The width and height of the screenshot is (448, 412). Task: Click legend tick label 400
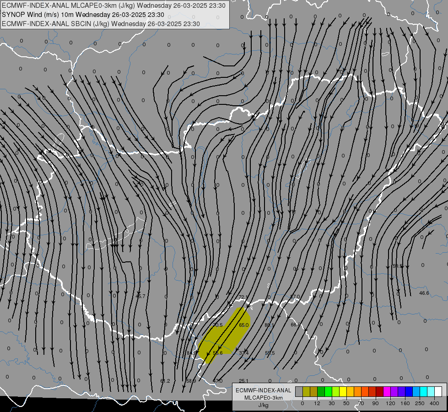tap(434, 403)
